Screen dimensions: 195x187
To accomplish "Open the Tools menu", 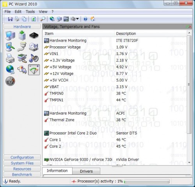I will tap(30, 12).
